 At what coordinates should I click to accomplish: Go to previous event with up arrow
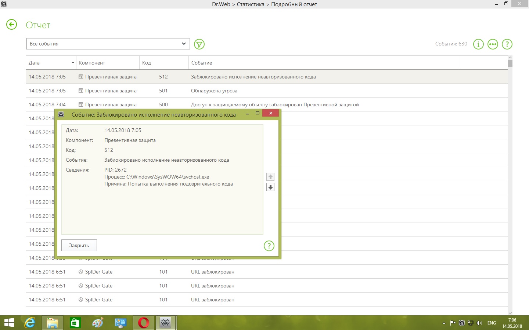click(270, 177)
